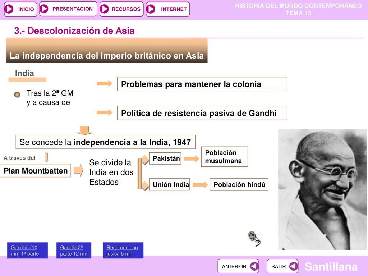This screenshot has height=276, width=368.
Task: Open the INICIO navigation button
Action: pos(20,9)
